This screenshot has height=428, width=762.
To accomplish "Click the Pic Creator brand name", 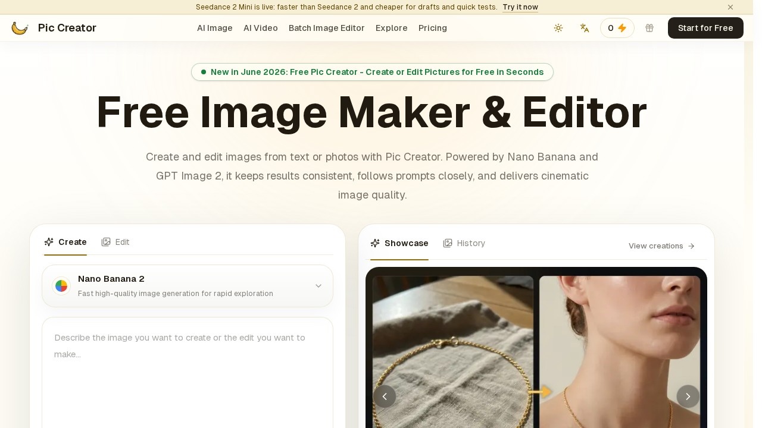I will 67,28.
